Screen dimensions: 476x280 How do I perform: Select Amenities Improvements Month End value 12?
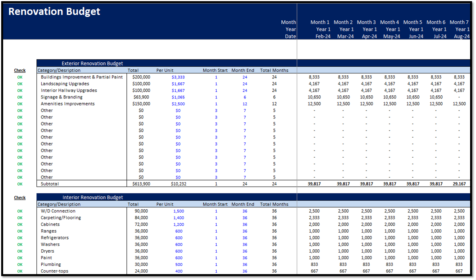[x=244, y=104]
